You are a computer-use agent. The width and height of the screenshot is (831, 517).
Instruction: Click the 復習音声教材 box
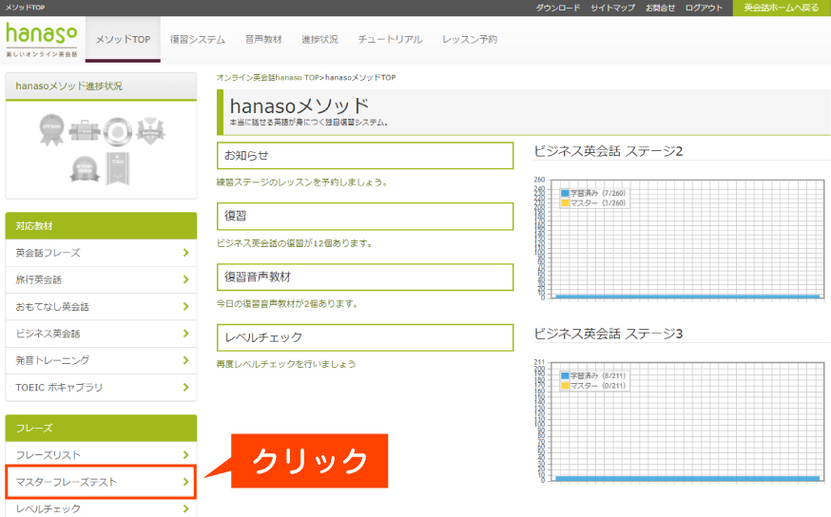[365, 278]
